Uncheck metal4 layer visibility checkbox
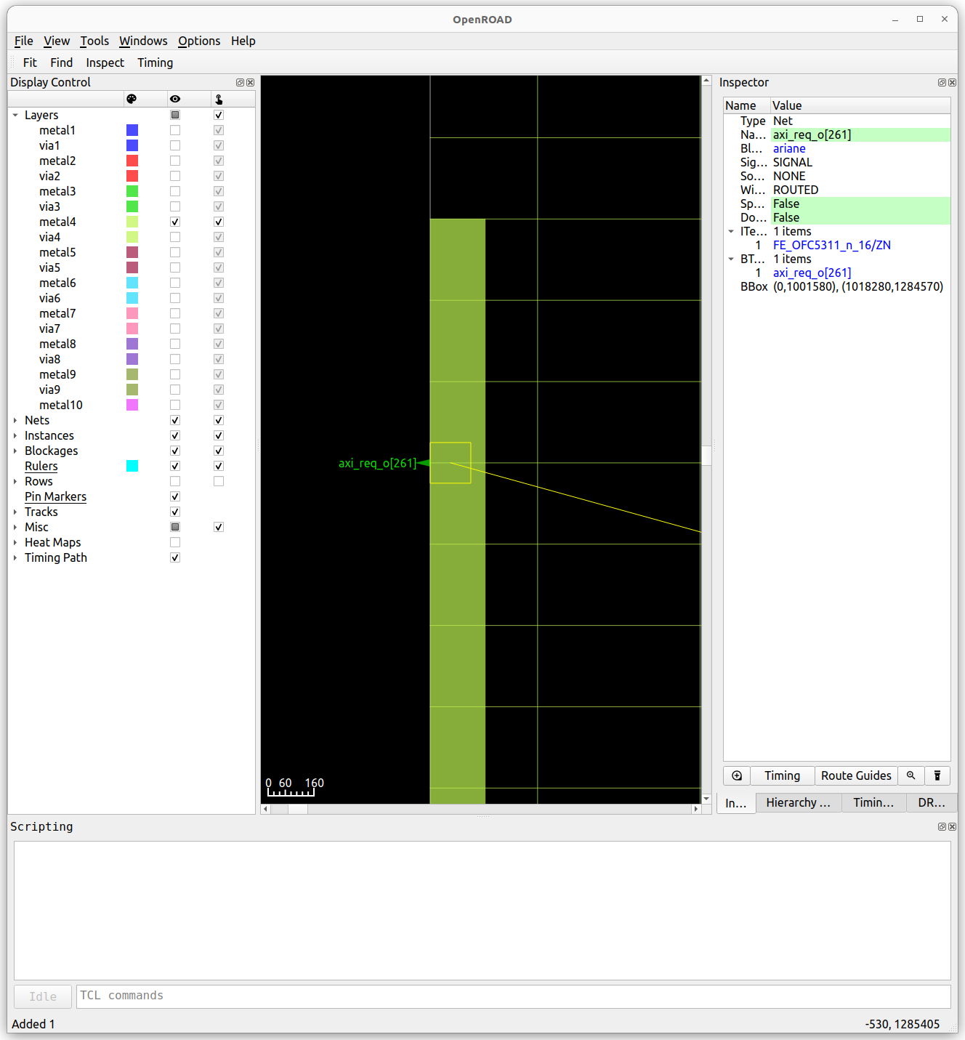The image size is (965, 1040). point(174,222)
